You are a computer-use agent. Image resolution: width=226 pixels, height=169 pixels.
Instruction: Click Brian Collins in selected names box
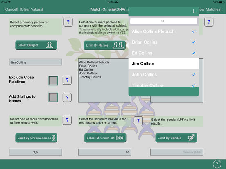88,66
